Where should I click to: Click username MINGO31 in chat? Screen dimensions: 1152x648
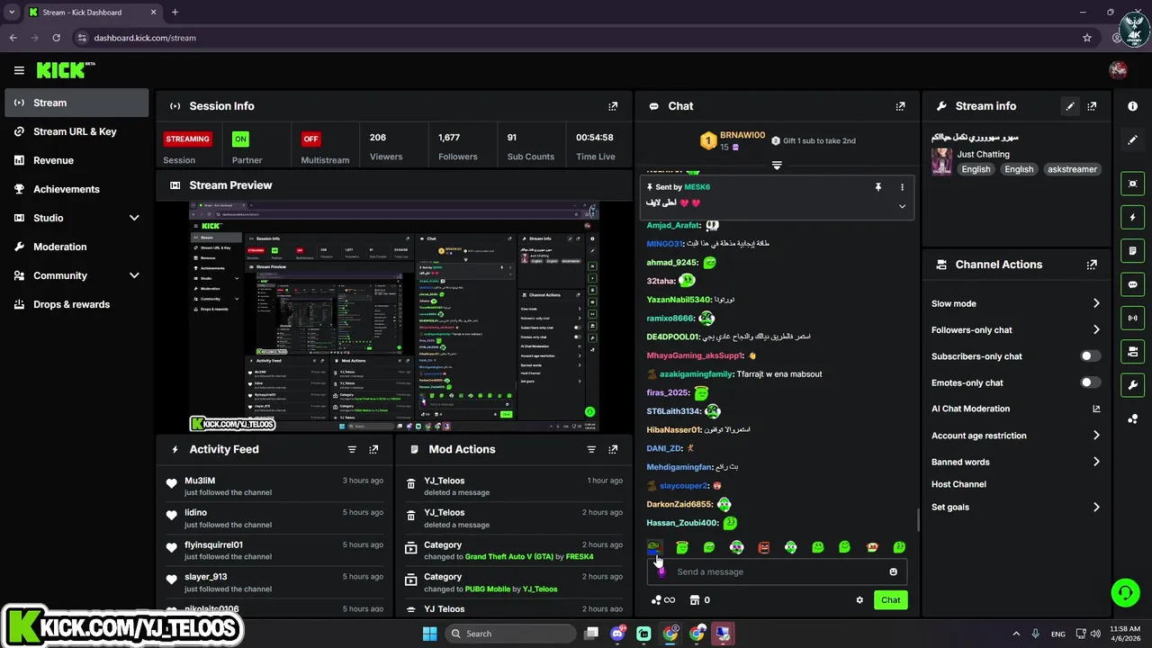pos(664,244)
